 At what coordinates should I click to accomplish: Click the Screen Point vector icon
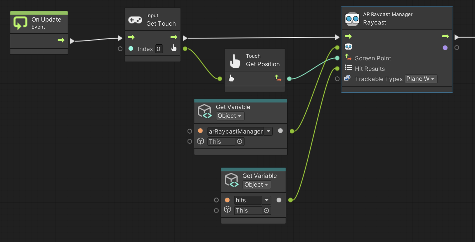pyautogui.click(x=348, y=57)
